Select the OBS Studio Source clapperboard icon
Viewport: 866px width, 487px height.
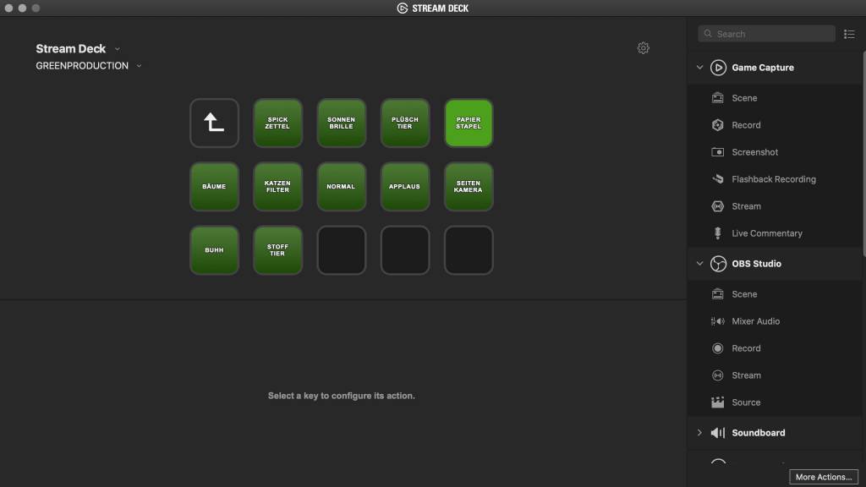717,402
